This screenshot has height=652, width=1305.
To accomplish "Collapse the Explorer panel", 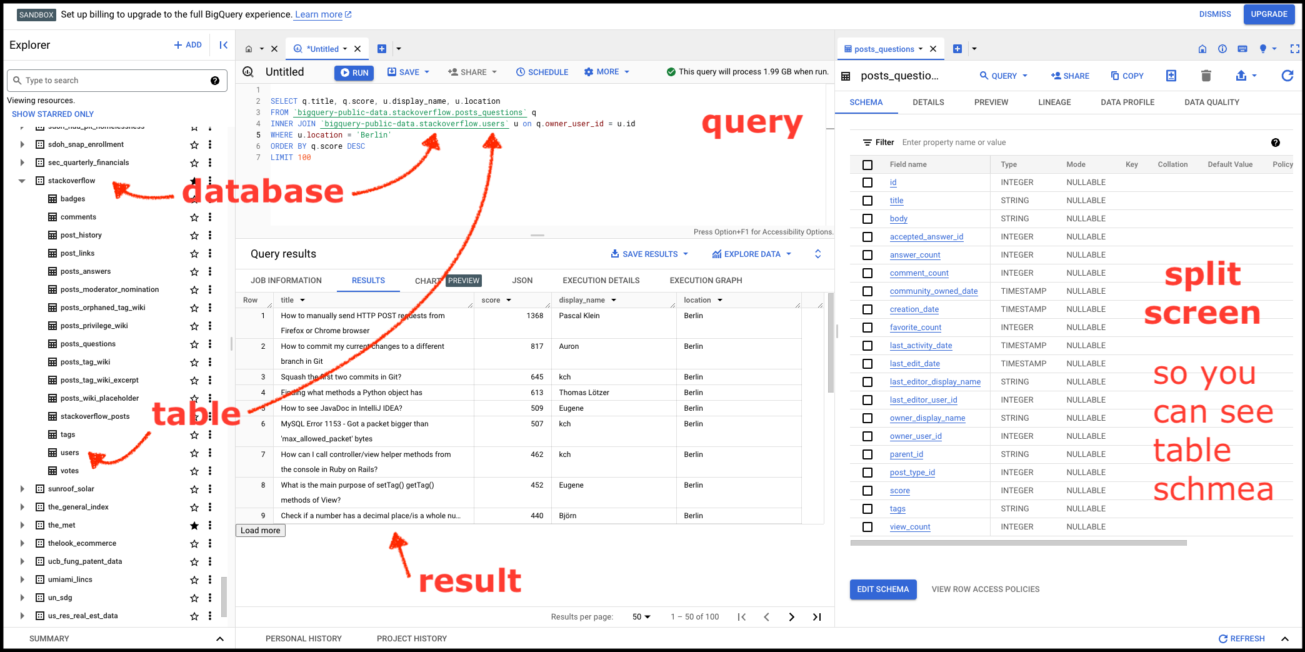I will point(223,45).
